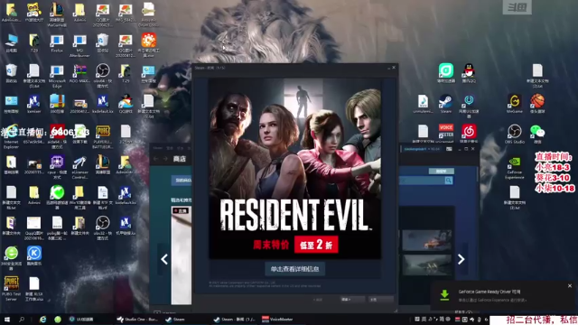Open Studio One taskbar item

(x=137, y=319)
